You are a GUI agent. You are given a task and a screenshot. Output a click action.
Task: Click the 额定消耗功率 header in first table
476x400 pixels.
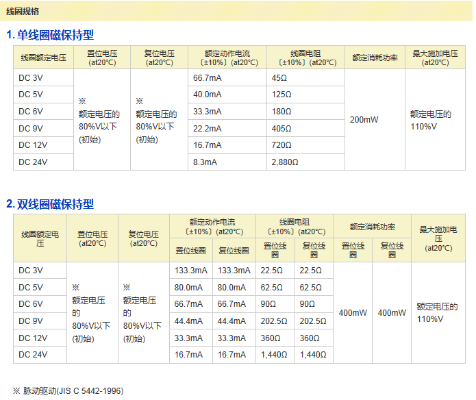pos(375,58)
